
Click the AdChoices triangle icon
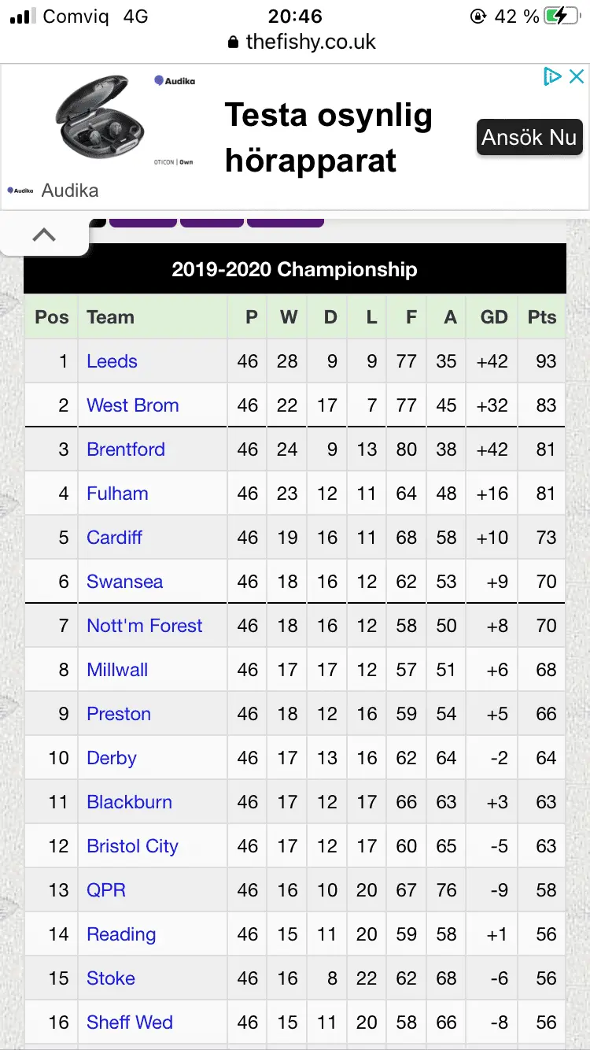552,76
